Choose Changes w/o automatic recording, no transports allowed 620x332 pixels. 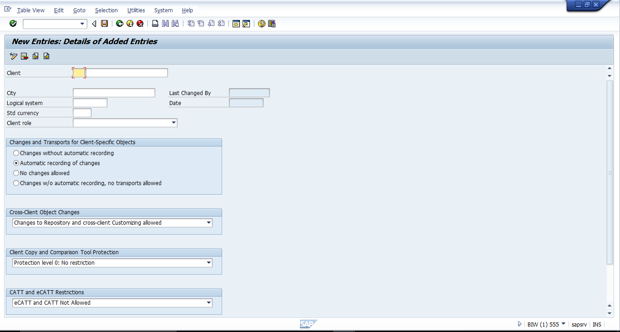pos(16,183)
